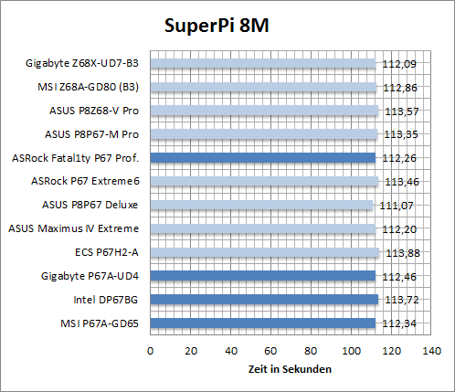Click the axis tick label 100
The height and width of the screenshot is (392, 455).
(351, 351)
